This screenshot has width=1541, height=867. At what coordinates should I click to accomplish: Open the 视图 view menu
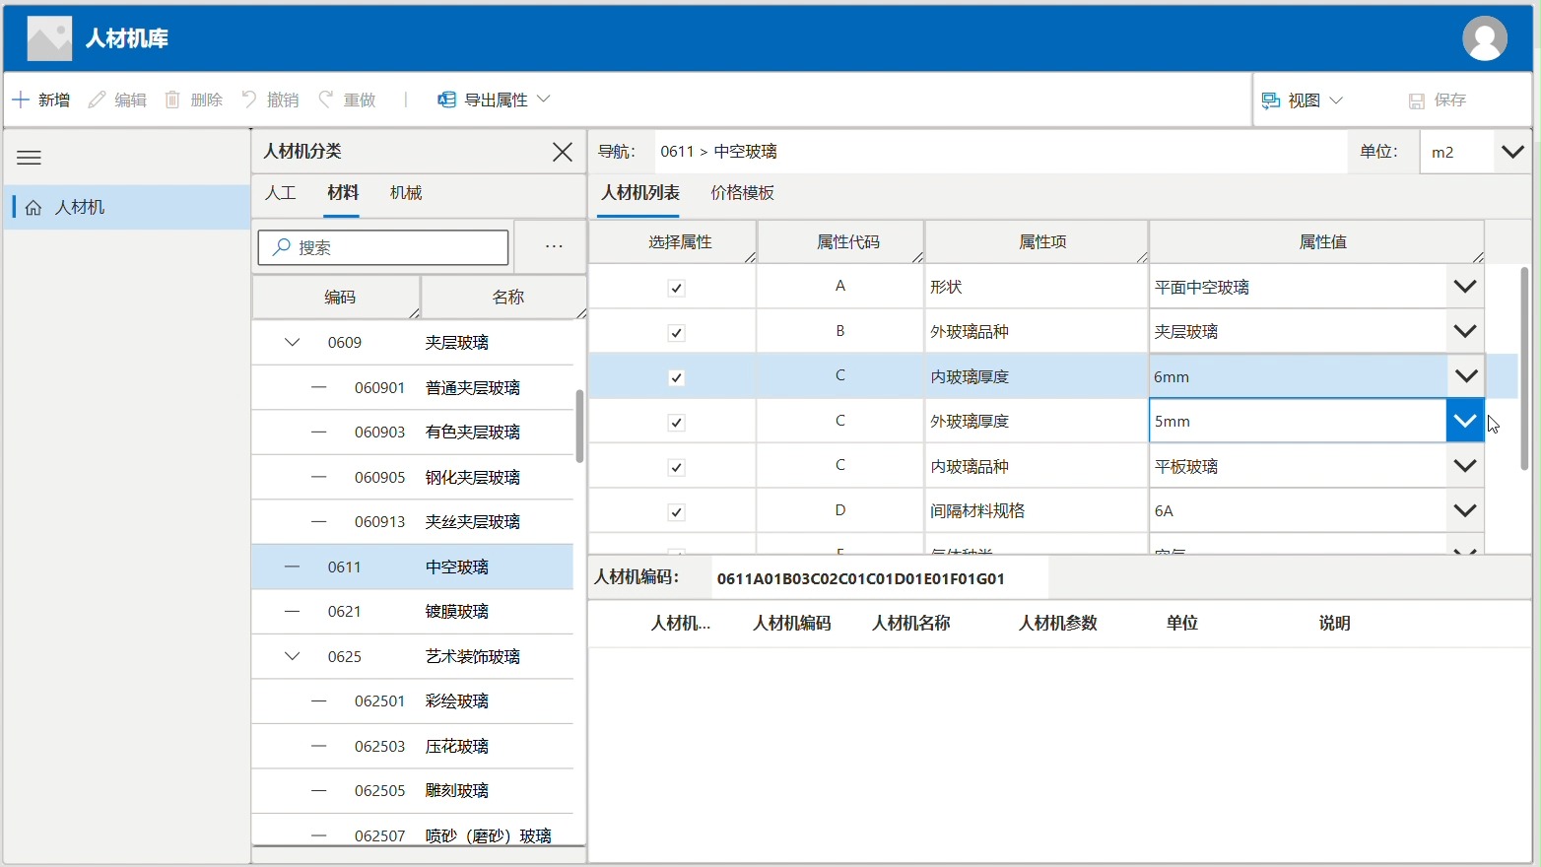coord(1302,100)
